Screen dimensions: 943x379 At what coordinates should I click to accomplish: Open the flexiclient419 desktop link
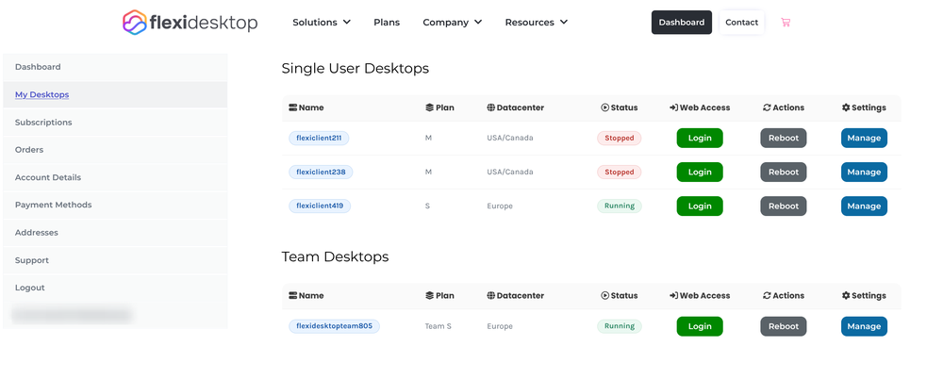coord(320,206)
